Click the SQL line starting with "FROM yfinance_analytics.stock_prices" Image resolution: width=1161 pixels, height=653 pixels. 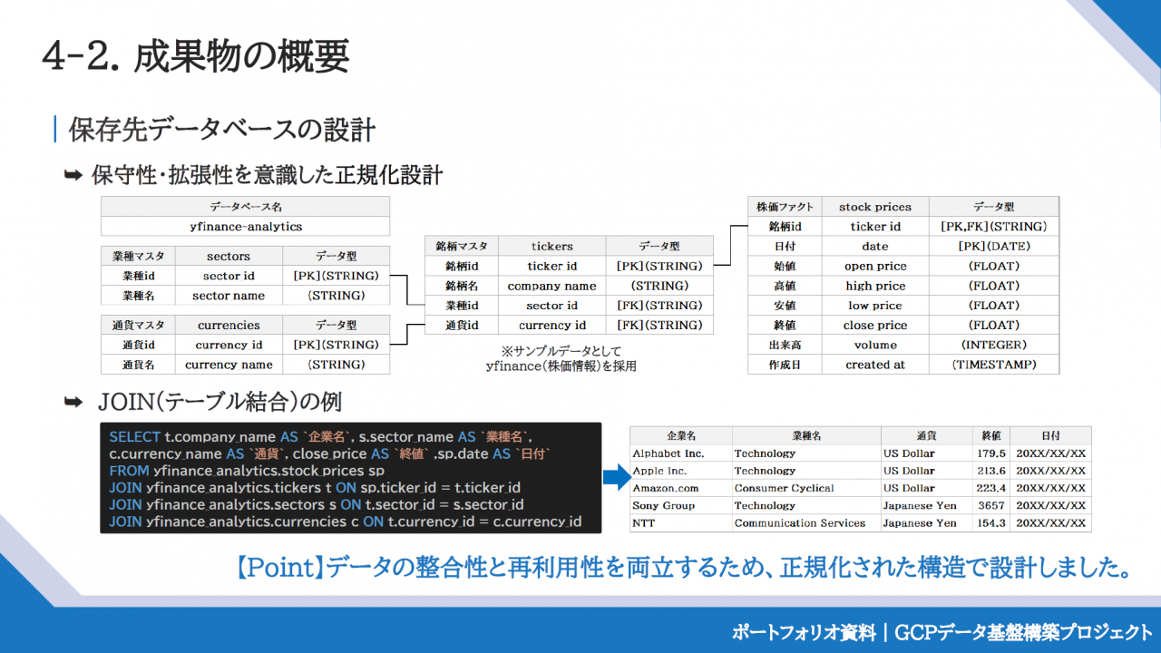pyautogui.click(x=247, y=471)
